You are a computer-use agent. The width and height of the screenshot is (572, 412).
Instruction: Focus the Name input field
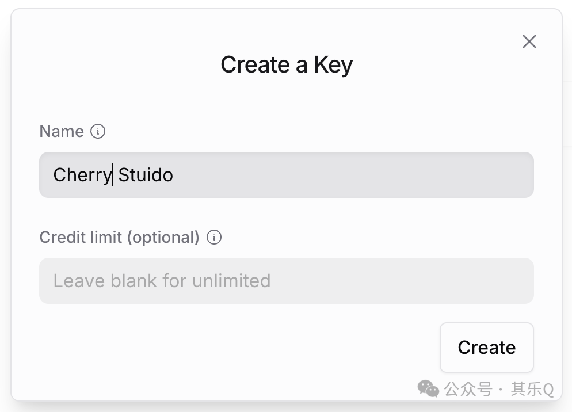(286, 175)
